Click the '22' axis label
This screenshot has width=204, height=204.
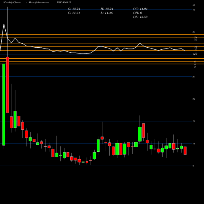(x=195, y=40)
